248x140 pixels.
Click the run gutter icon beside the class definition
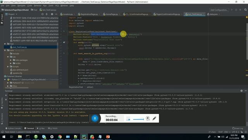[64, 31]
